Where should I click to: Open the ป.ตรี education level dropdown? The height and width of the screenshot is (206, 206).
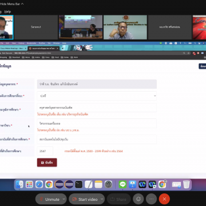tap(97, 96)
